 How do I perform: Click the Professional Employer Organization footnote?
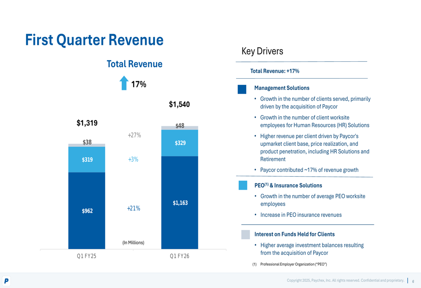coord(293,264)
